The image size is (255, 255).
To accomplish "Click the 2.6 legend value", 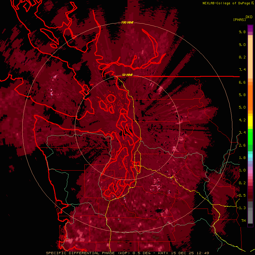I will point(242,145).
